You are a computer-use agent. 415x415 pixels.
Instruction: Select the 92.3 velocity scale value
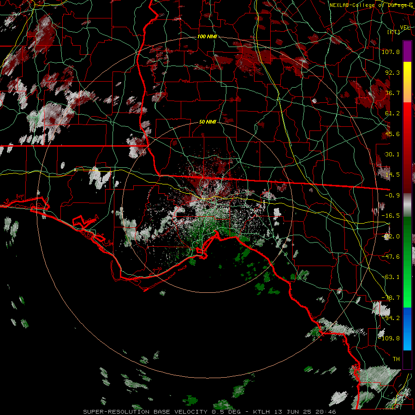(x=392, y=72)
